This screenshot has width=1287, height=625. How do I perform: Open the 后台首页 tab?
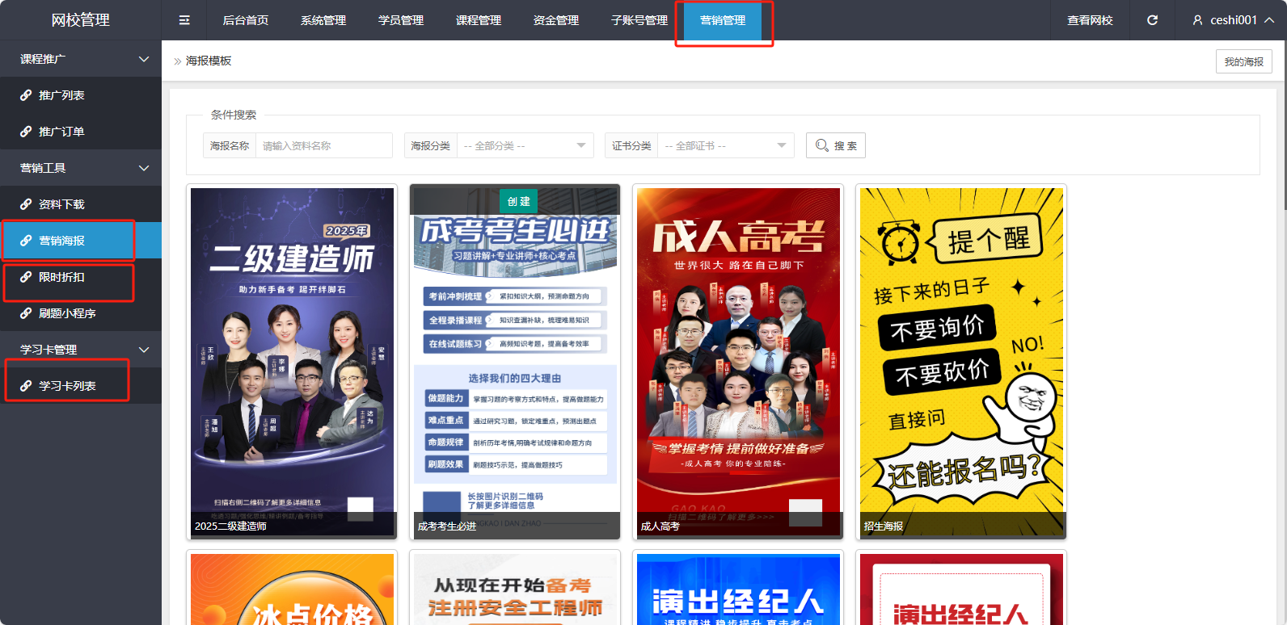tap(246, 20)
